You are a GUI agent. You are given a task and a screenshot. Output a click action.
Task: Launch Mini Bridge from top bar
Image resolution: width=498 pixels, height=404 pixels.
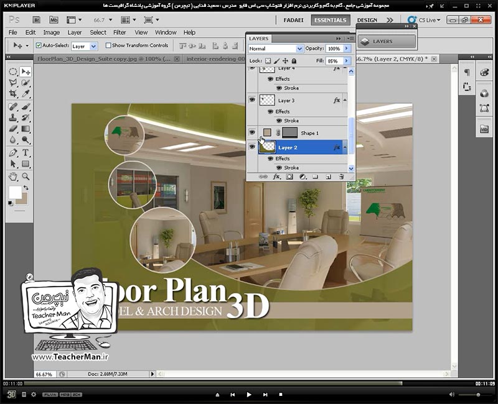[x=54, y=20]
